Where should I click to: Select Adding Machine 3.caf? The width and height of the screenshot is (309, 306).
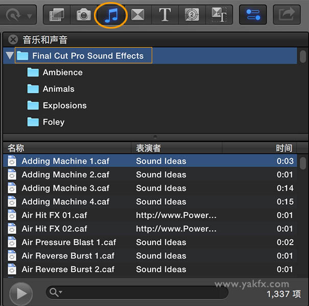(x=150, y=188)
